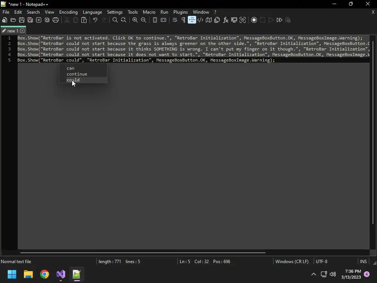Open the user-defined language dialog icon

pos(200,20)
